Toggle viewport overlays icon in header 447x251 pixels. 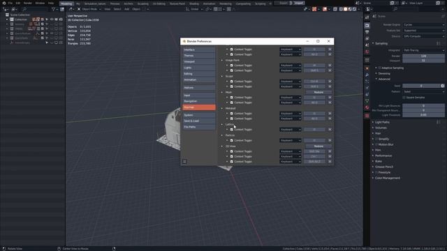(x=325, y=9)
